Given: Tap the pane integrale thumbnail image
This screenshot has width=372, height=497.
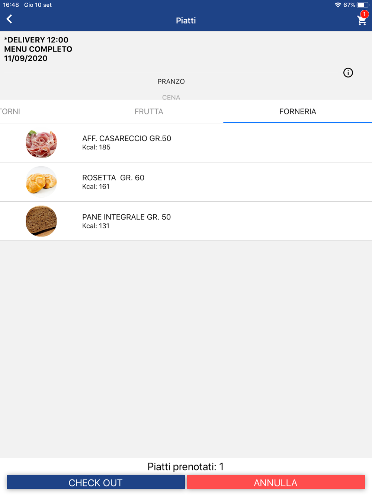Looking at the screenshot, I should [41, 221].
